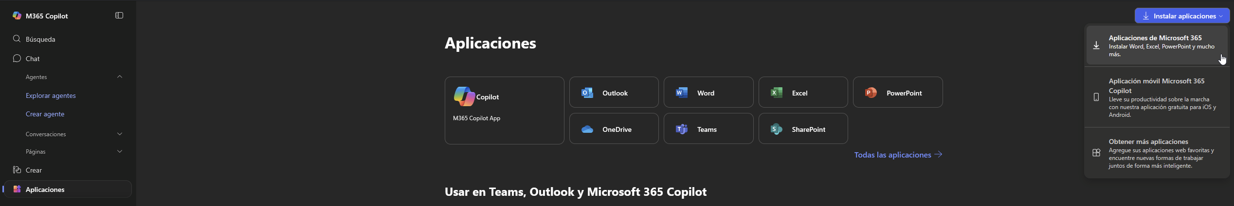1234x206 pixels.
Task: Click the Copilot logo in the app card
Action: point(464,96)
